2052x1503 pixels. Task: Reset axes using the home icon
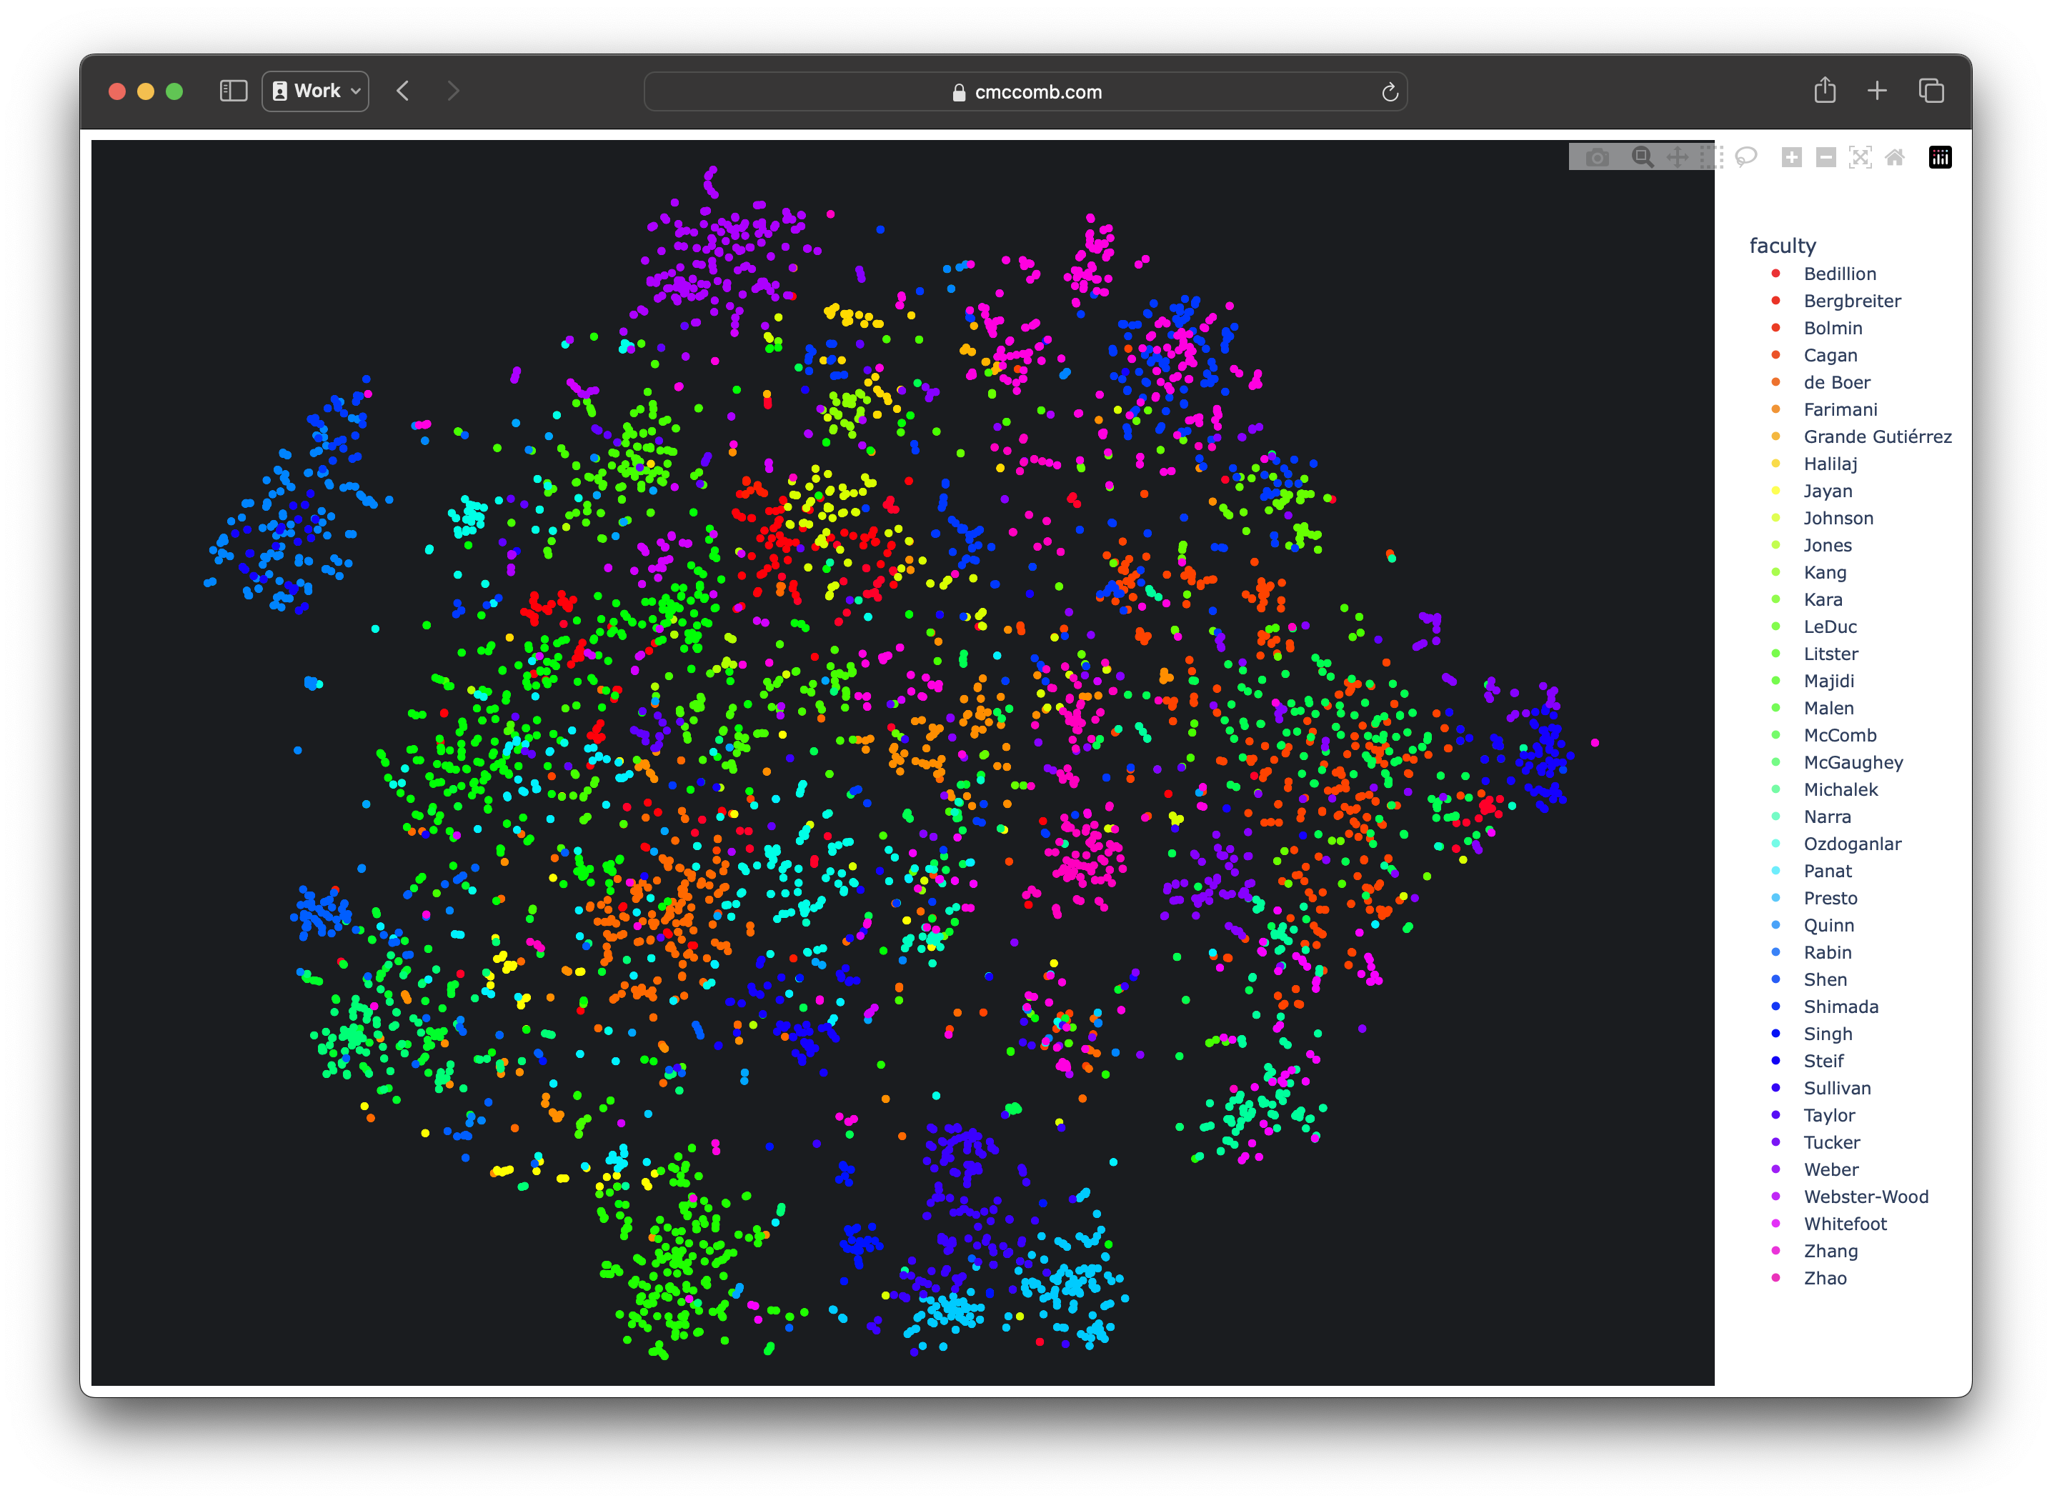[x=1896, y=156]
